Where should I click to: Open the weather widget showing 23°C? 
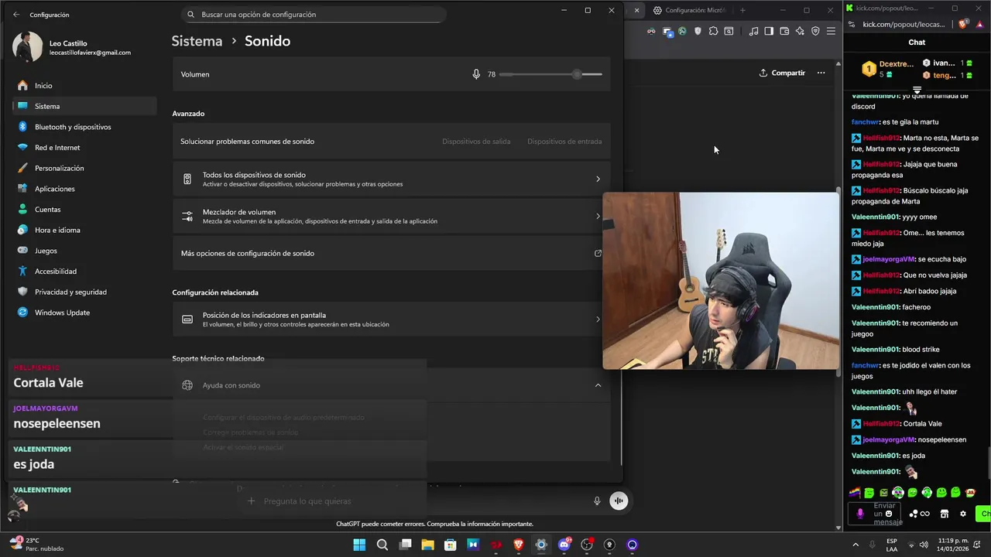pos(36,545)
